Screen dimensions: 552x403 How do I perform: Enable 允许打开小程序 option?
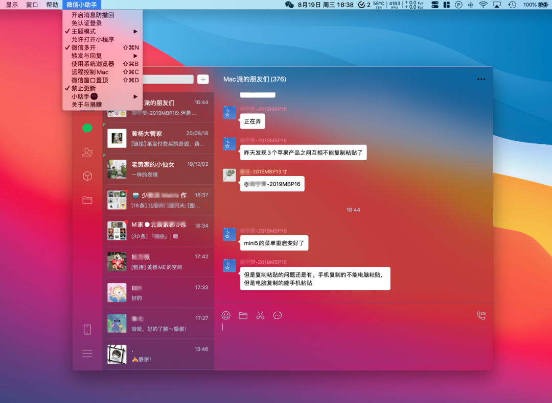[102, 39]
